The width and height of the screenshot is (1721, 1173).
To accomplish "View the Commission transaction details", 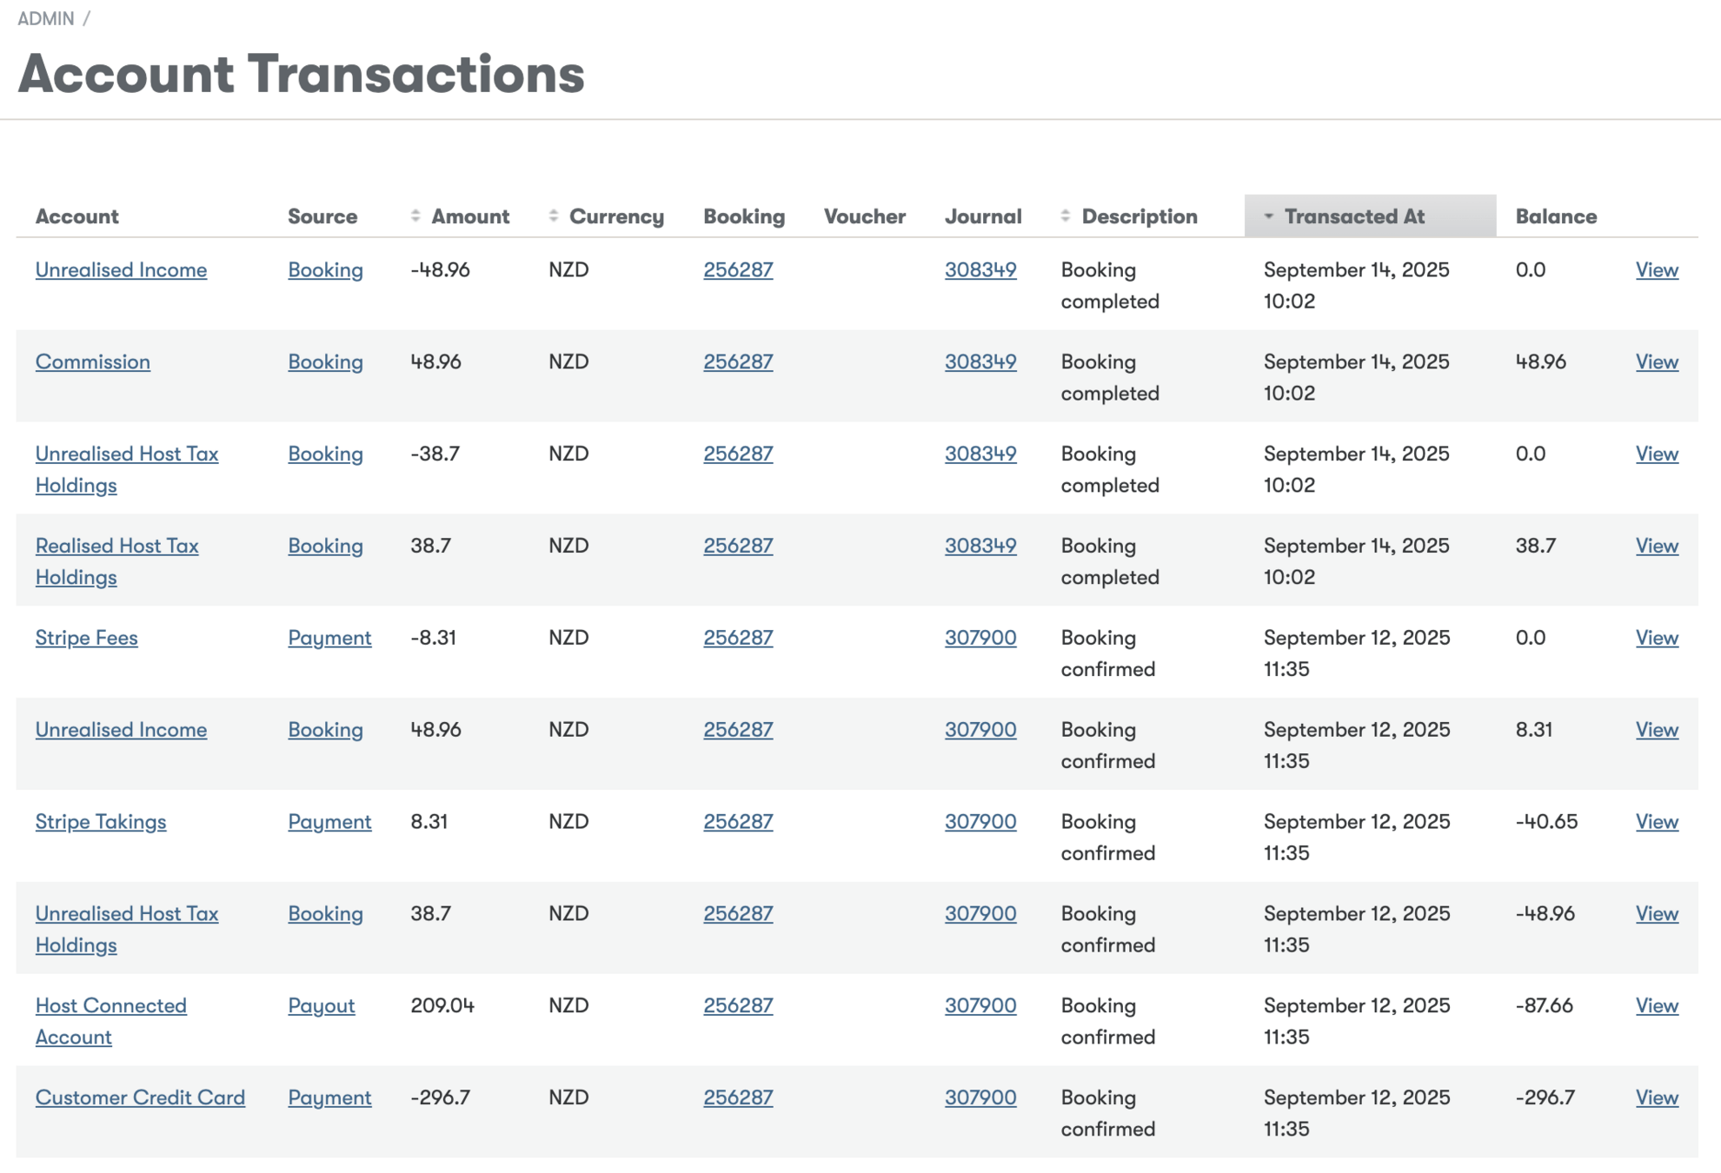I will [x=1656, y=361].
